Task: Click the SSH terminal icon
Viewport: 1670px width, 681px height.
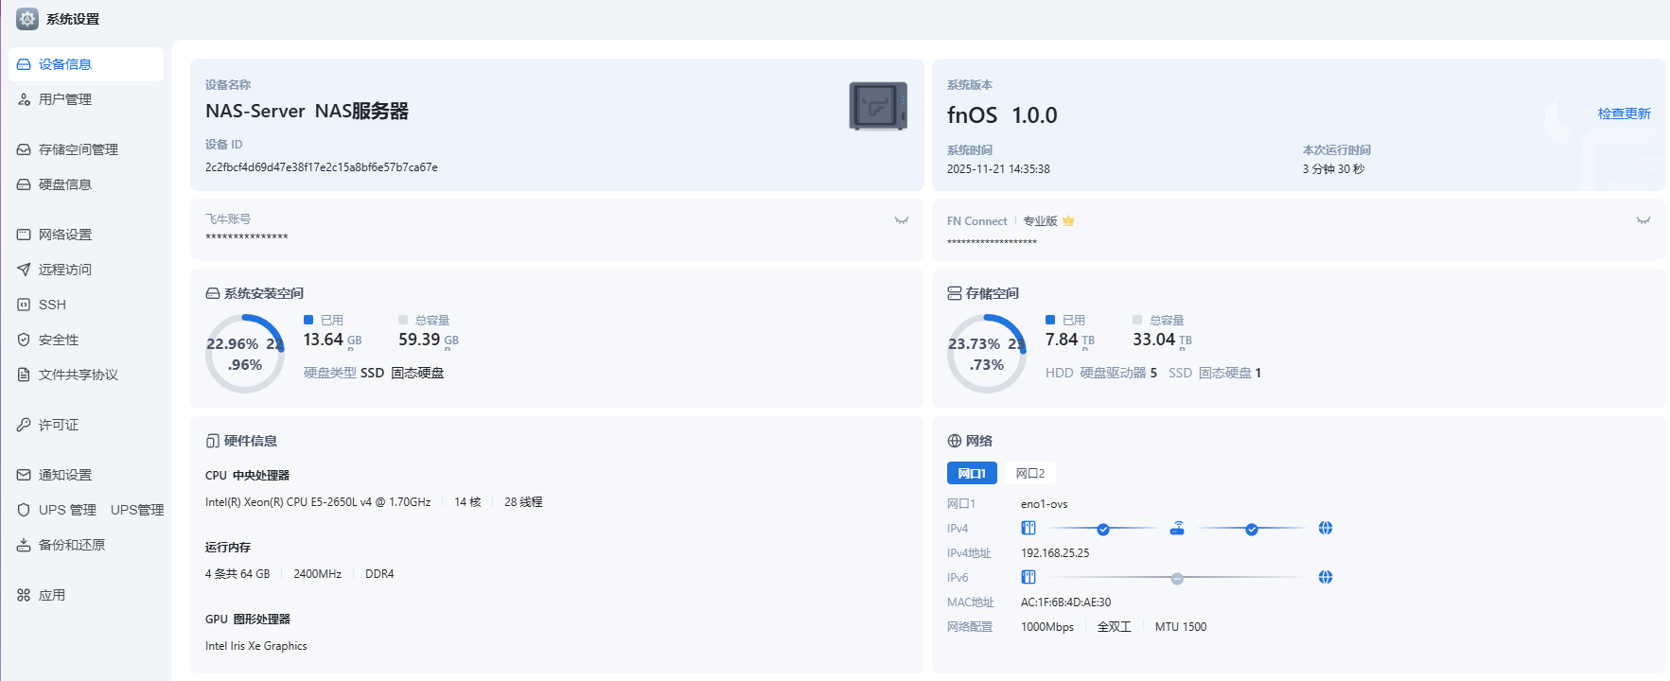Action: pyautogui.click(x=24, y=305)
